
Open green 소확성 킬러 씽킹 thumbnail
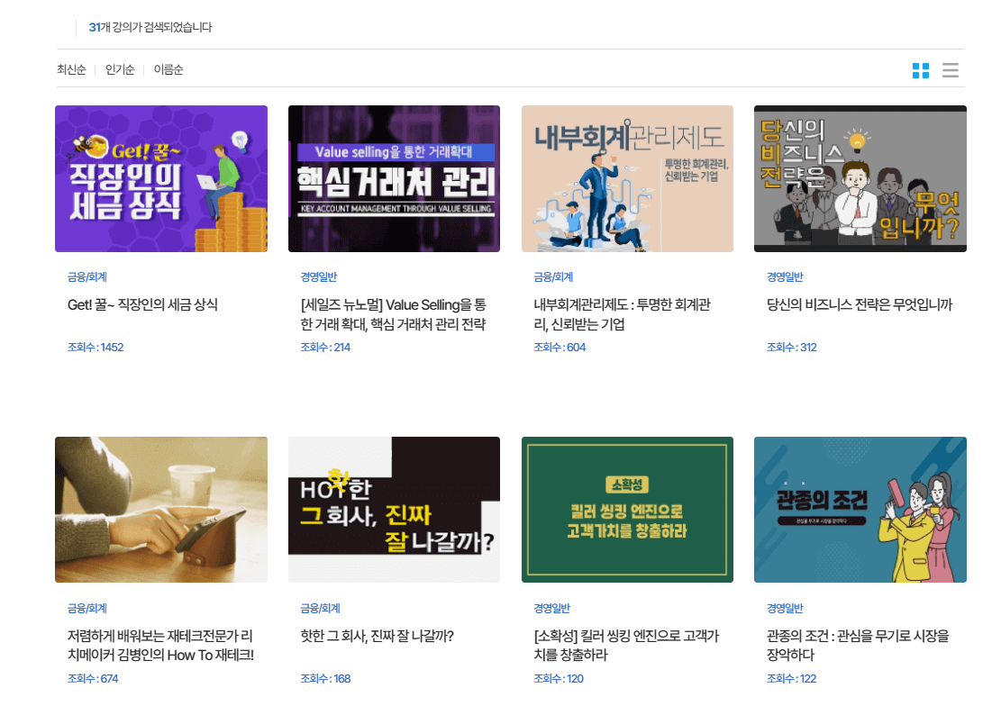(627, 510)
